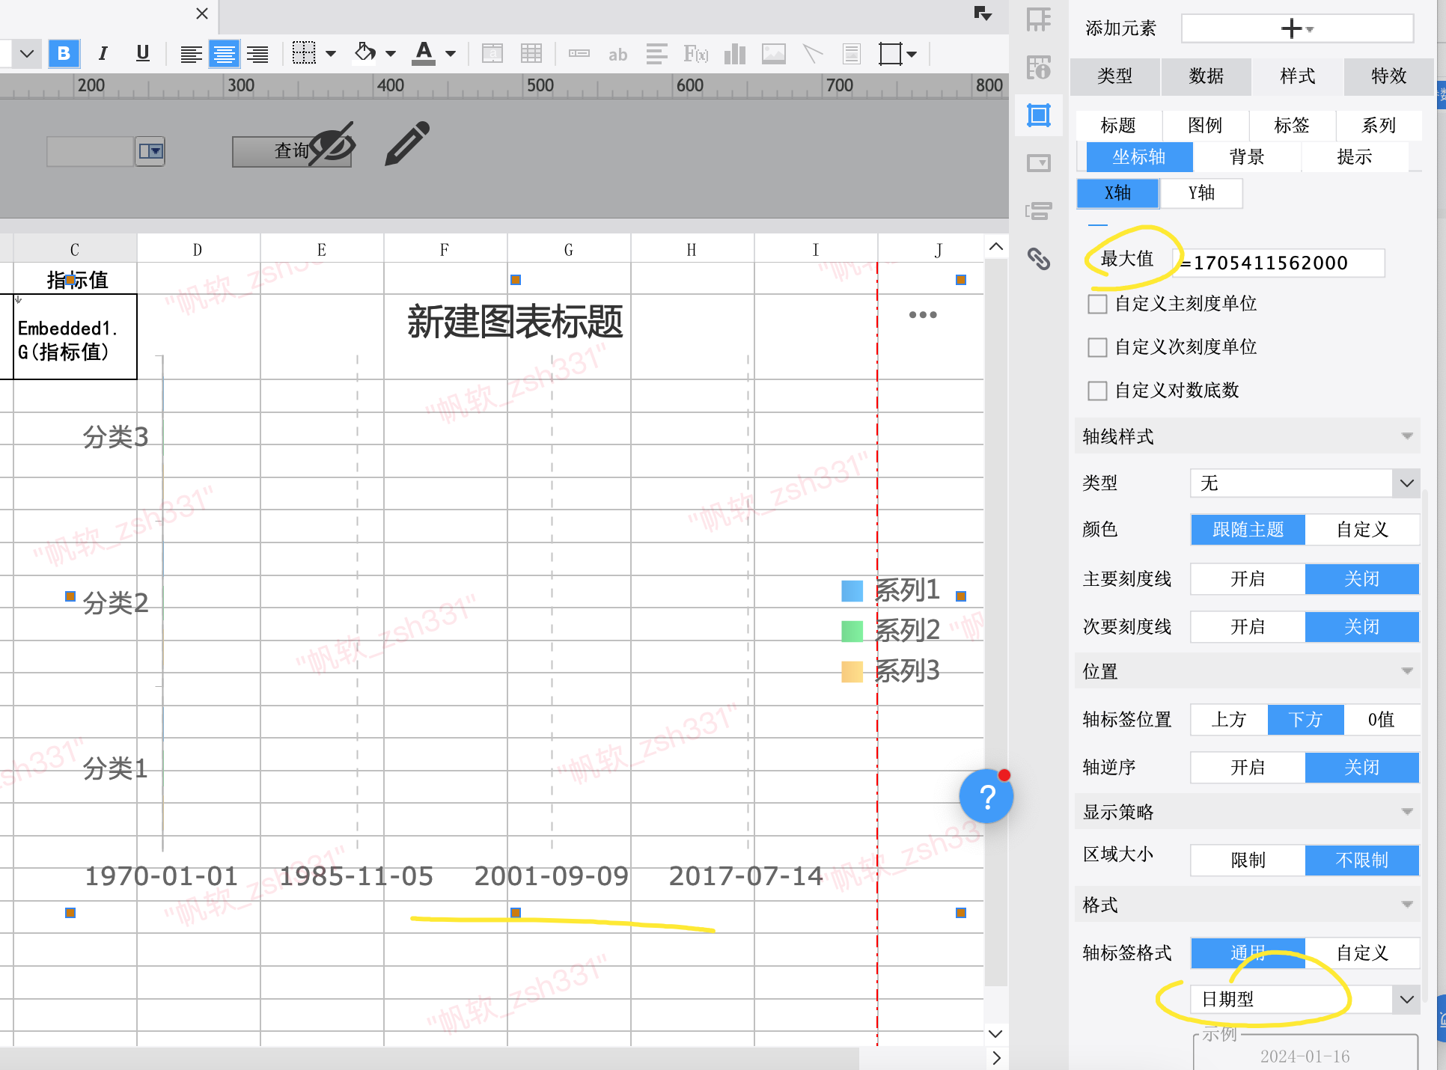Viewport: 1446px width, 1070px height.
Task: Turn off 次要刻度线 with 关闭
Action: (x=1362, y=627)
